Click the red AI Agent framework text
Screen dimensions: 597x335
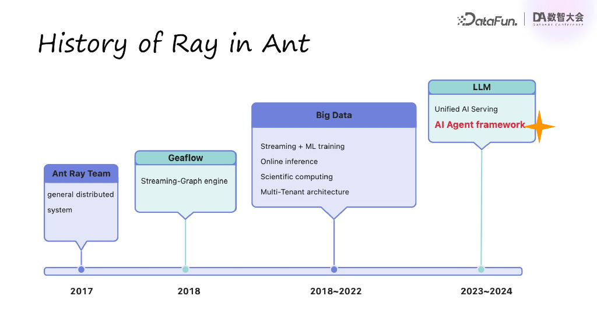480,124
